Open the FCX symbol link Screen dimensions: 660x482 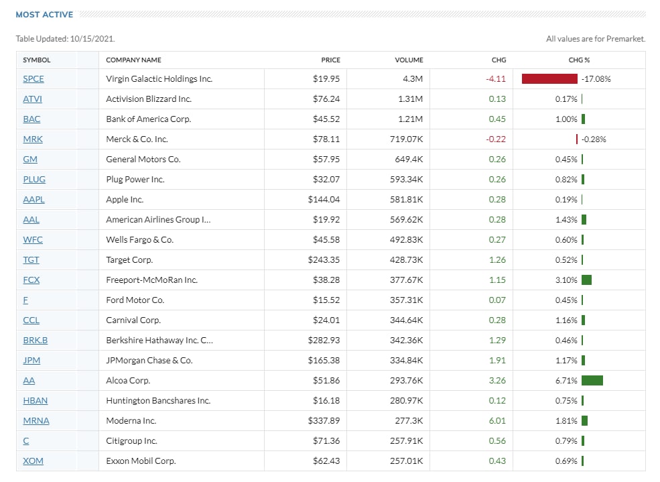click(x=31, y=280)
